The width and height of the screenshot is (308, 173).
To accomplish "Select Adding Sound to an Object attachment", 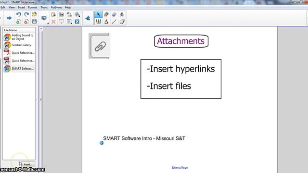I will [19, 37].
